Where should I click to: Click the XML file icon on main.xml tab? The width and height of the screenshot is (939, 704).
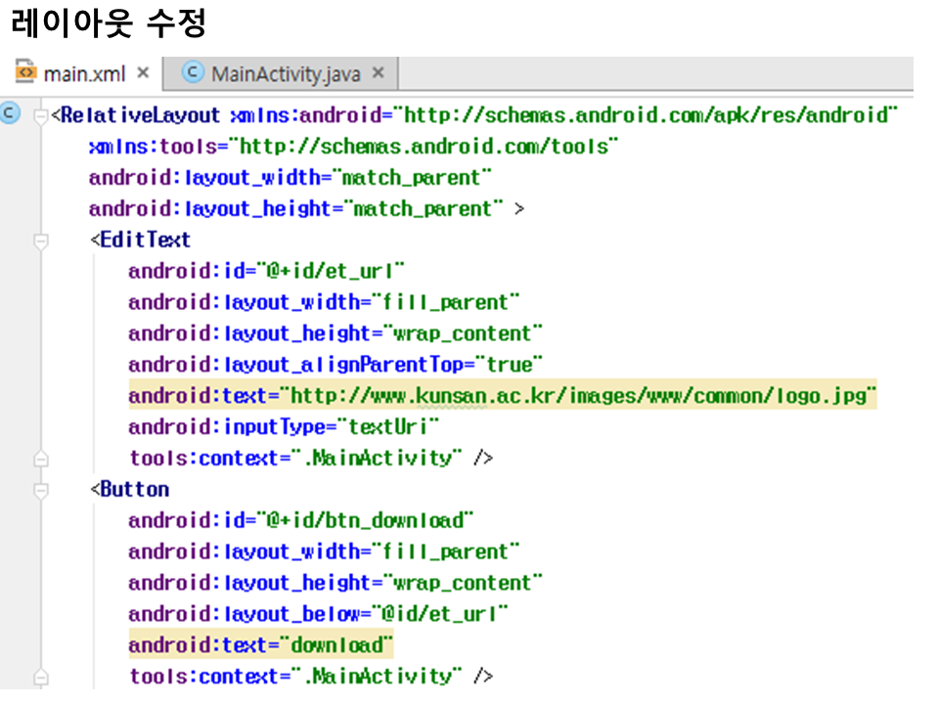[x=25, y=73]
